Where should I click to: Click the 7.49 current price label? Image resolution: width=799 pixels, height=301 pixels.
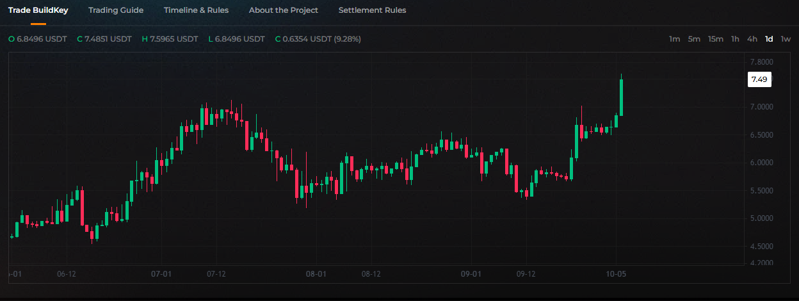(x=759, y=79)
